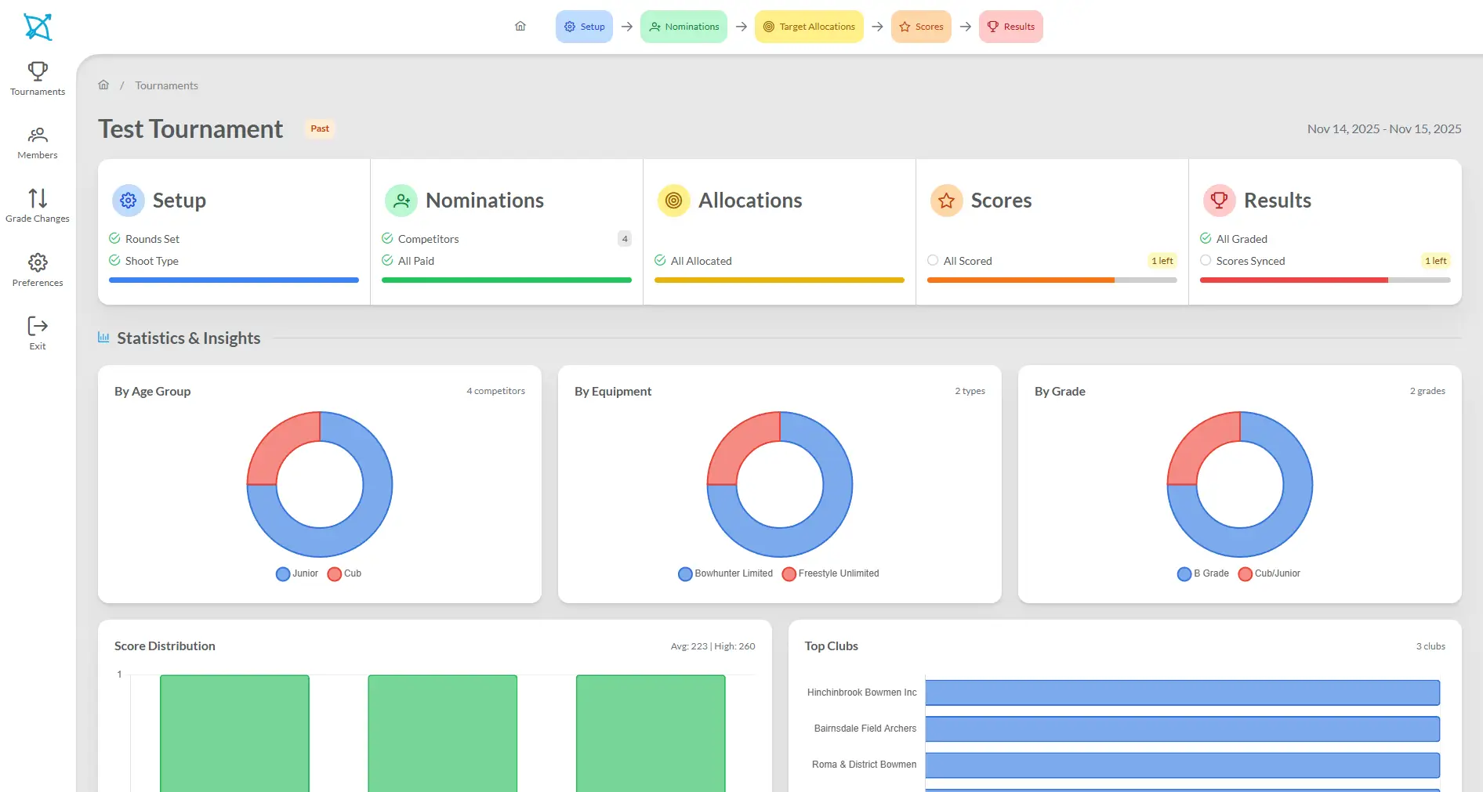Open Grade Changes in the sidebar

tap(38, 206)
